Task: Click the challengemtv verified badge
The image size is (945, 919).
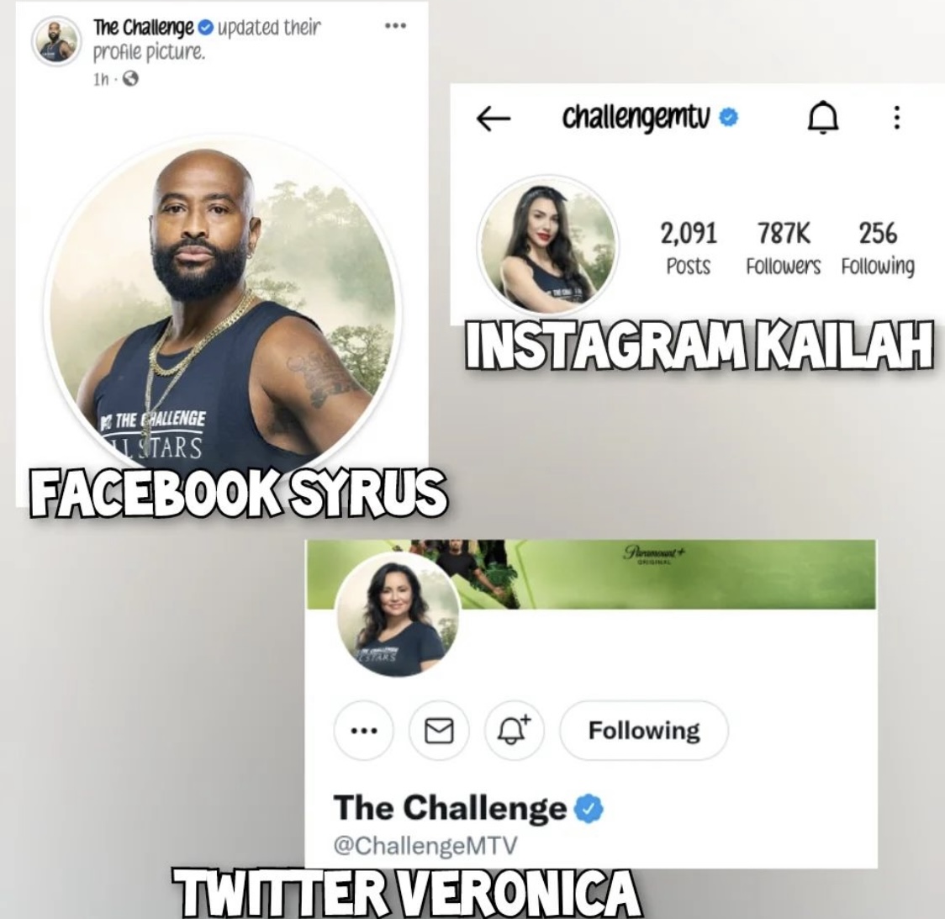Action: (729, 117)
